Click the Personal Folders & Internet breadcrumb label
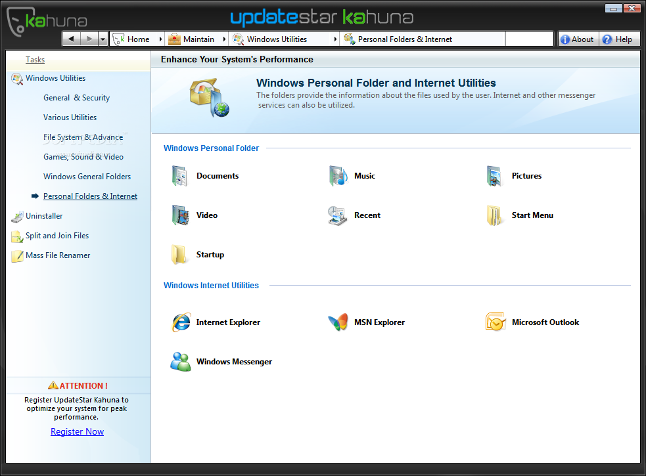Viewport: 646px width, 476px height. tap(405, 39)
